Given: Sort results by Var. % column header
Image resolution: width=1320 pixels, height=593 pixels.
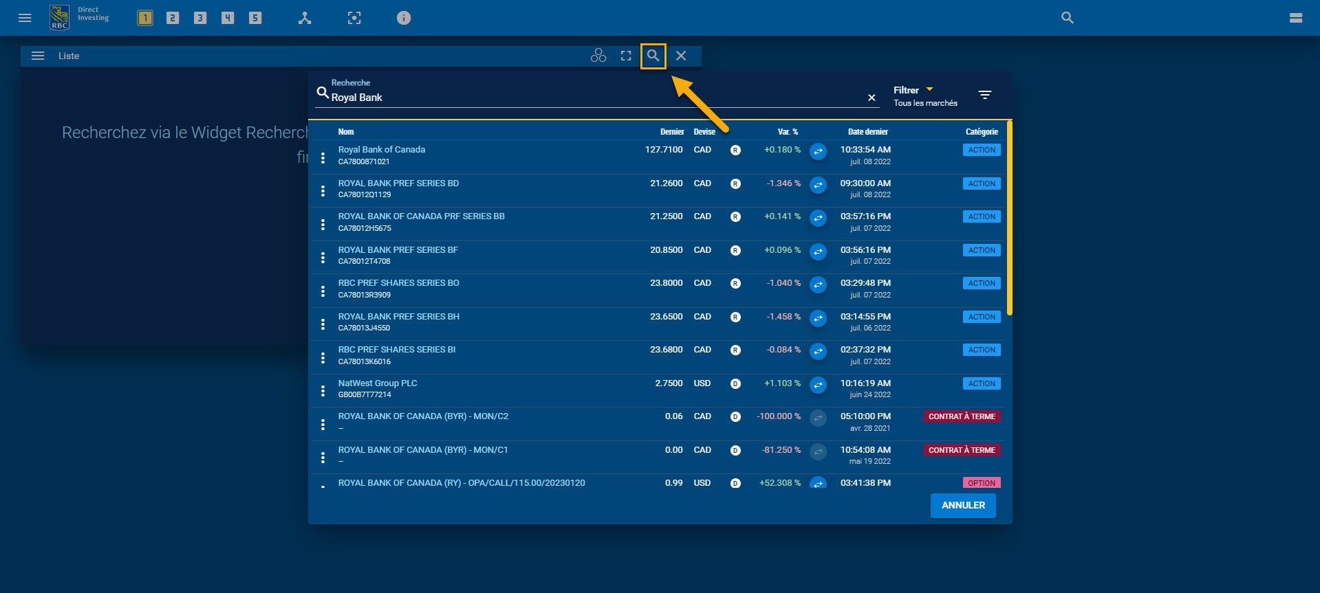Looking at the screenshot, I should pyautogui.click(x=788, y=132).
